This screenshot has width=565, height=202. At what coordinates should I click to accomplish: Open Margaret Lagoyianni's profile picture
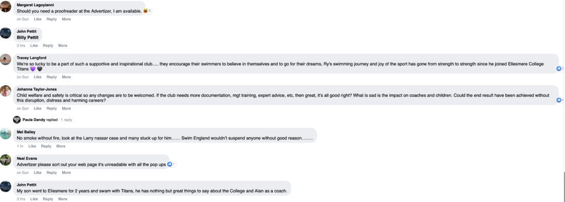pyautogui.click(x=6, y=7)
